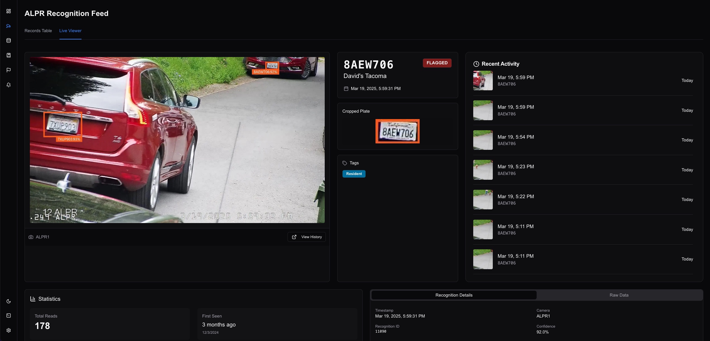
Task: Select the Mar 19, 5:23 PM activity thumbnail
Action: point(483,170)
